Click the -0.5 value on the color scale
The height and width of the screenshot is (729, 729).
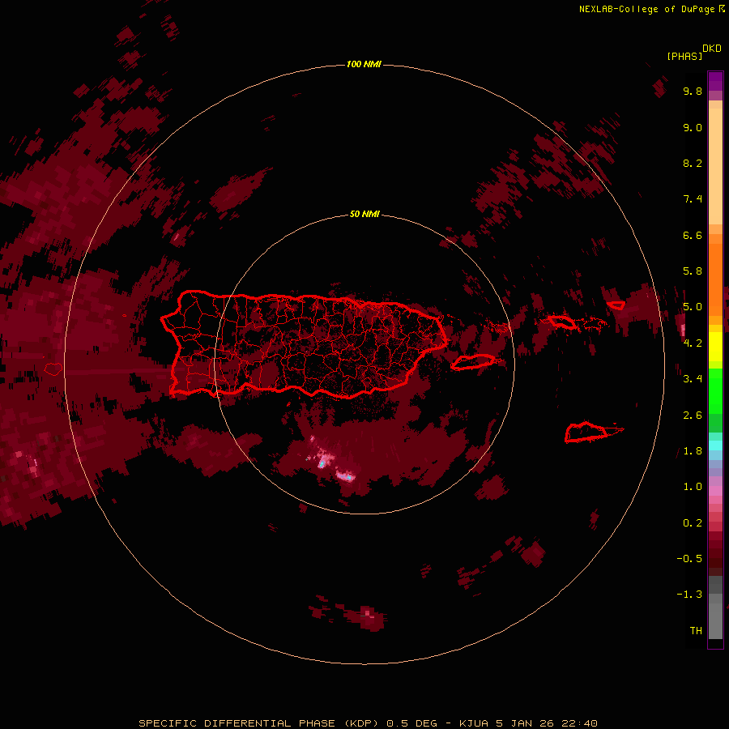pos(689,559)
